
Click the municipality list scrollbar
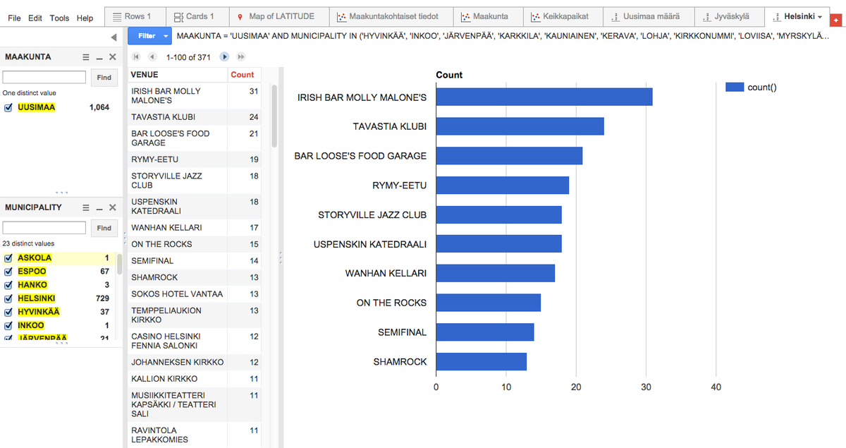pyautogui.click(x=119, y=263)
